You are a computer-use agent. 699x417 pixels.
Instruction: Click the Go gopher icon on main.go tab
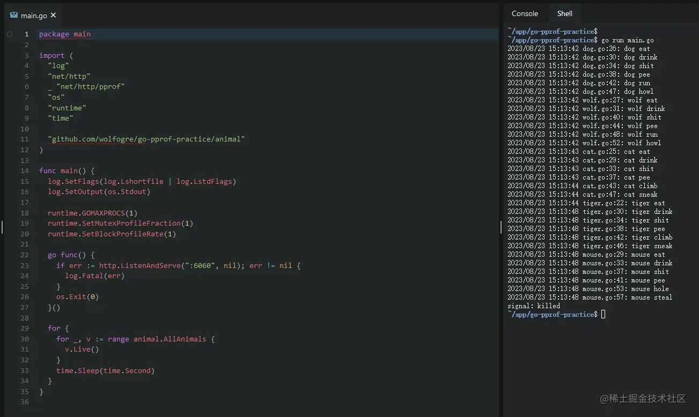(14, 15)
